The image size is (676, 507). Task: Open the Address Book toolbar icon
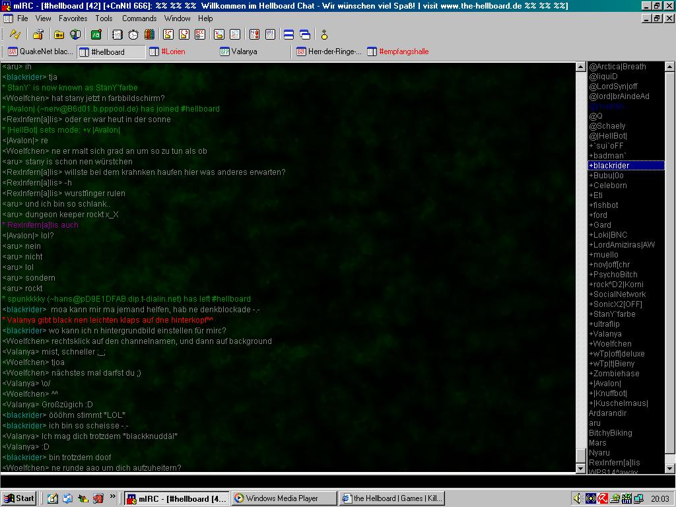click(x=118, y=34)
